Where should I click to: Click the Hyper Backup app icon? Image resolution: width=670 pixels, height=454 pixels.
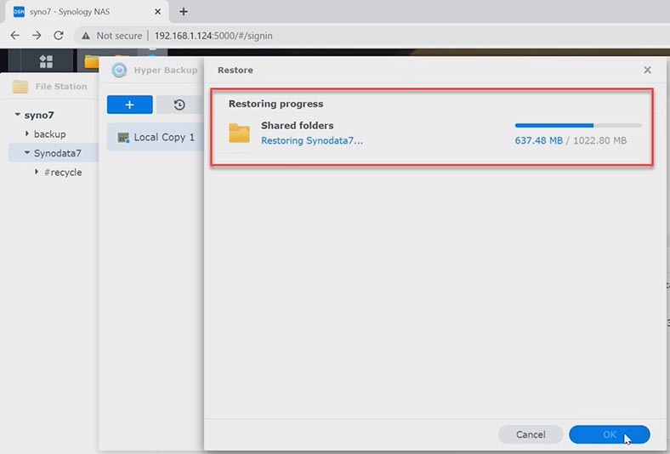119,70
